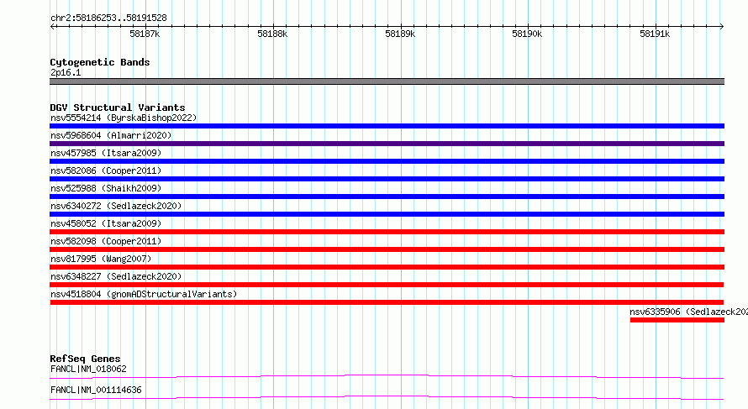Click the 58187k ruler mark

point(145,34)
